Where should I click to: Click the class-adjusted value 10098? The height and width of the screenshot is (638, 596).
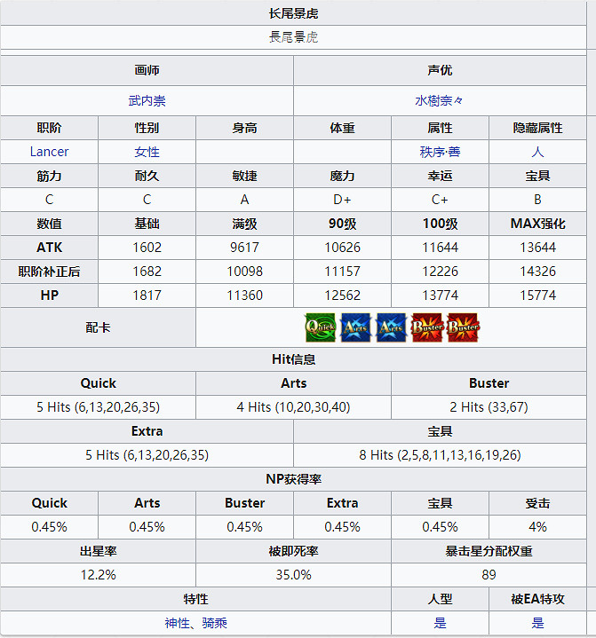point(244,272)
